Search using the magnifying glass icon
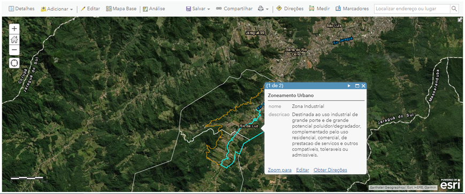This screenshot has height=194, width=465. pyautogui.click(x=454, y=9)
